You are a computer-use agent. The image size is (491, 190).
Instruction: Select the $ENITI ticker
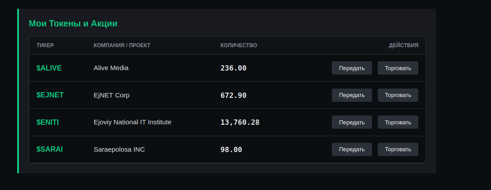click(48, 122)
